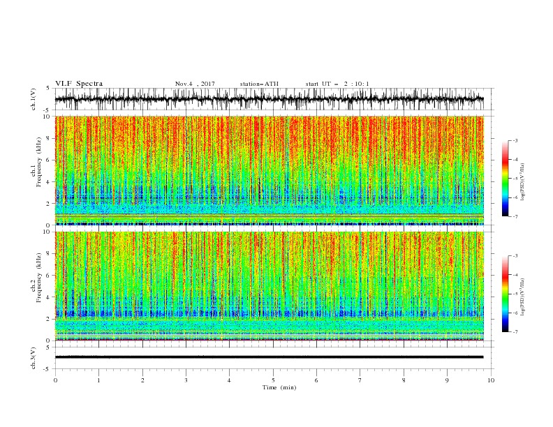Click the "-7" tick of lower color bar

[515, 331]
